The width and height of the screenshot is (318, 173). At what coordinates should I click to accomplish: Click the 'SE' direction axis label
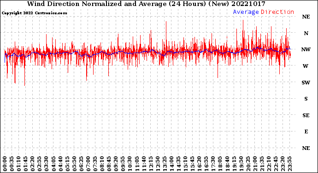306,115
